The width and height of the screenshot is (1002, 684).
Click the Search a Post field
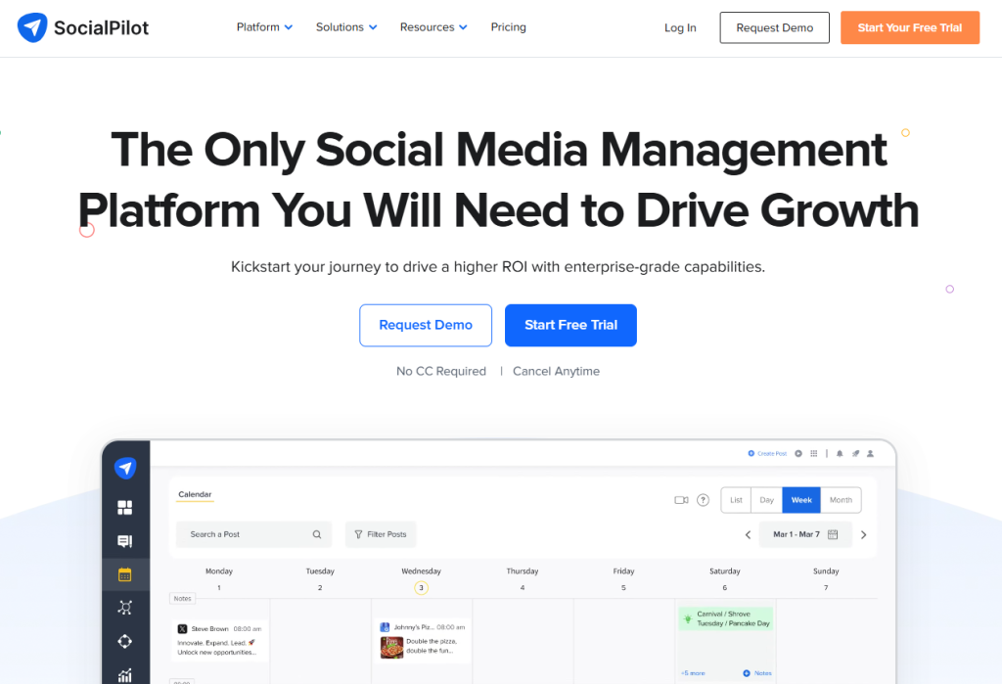253,534
